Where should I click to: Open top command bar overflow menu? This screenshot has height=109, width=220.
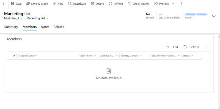(x=181, y=4)
